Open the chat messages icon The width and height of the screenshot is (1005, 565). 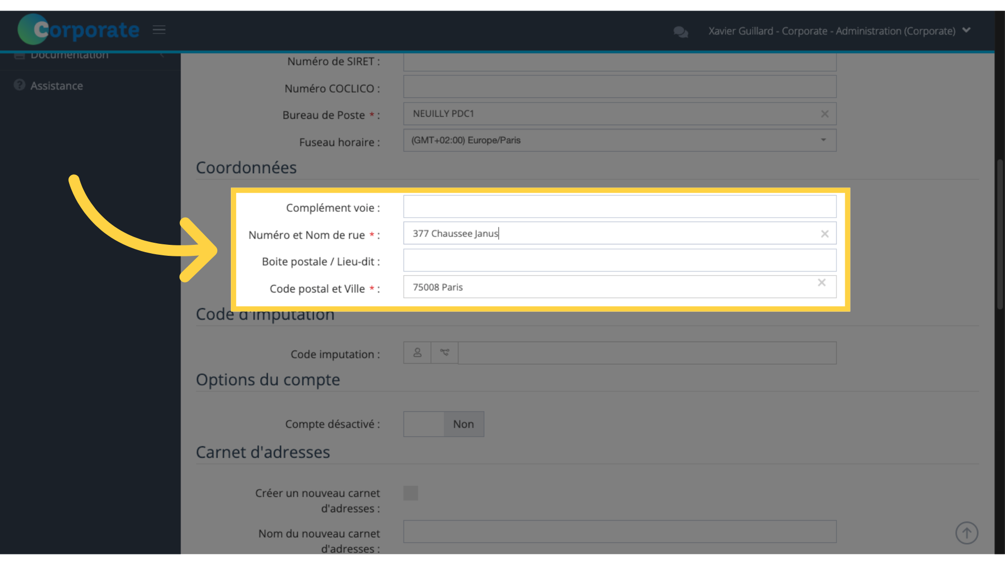[x=680, y=32]
